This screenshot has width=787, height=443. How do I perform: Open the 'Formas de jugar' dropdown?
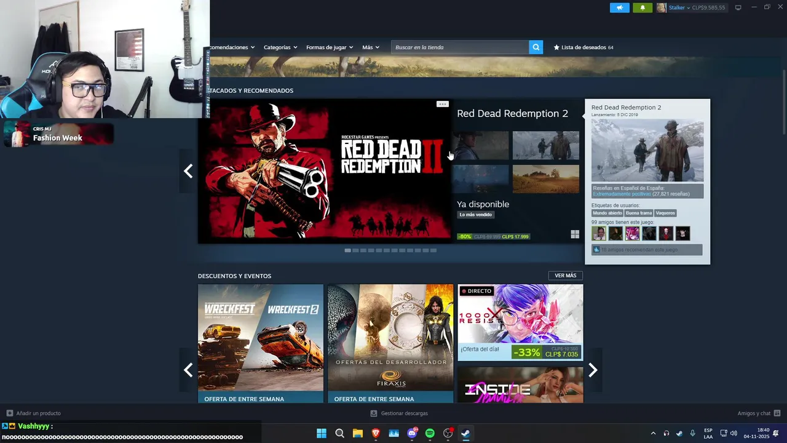(330, 47)
